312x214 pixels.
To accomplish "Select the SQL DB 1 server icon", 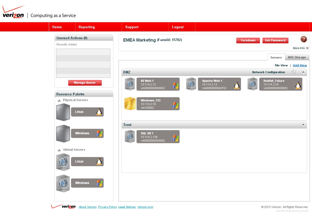I will tap(130, 137).
